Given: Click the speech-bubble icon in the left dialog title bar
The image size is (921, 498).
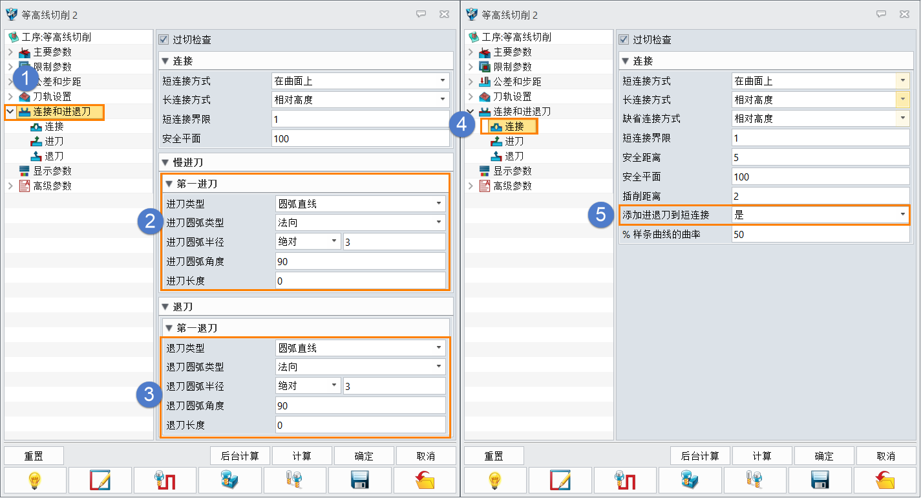Looking at the screenshot, I should [421, 14].
